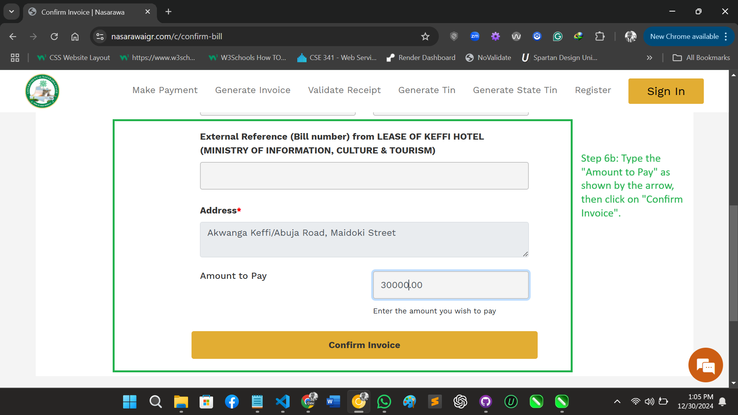Go to Make Payment menu item
The width and height of the screenshot is (738, 415).
[x=165, y=90]
